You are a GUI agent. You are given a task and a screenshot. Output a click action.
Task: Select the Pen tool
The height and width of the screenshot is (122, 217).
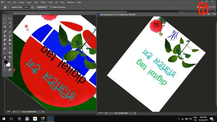[5, 48]
